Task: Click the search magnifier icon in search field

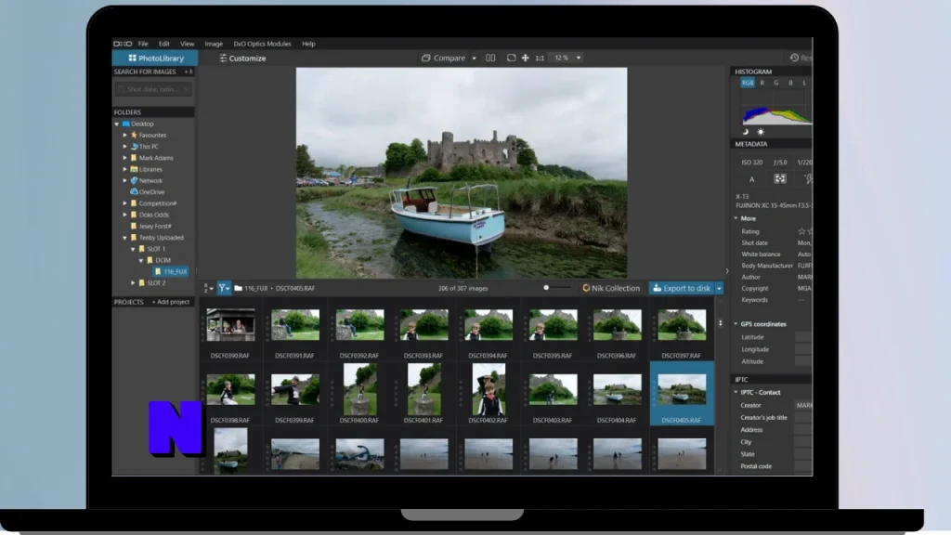Action: click(122, 89)
